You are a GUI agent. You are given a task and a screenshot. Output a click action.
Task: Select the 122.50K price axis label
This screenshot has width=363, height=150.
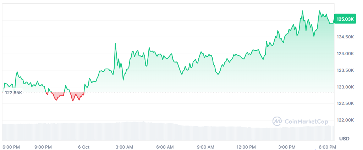(x=345, y=103)
